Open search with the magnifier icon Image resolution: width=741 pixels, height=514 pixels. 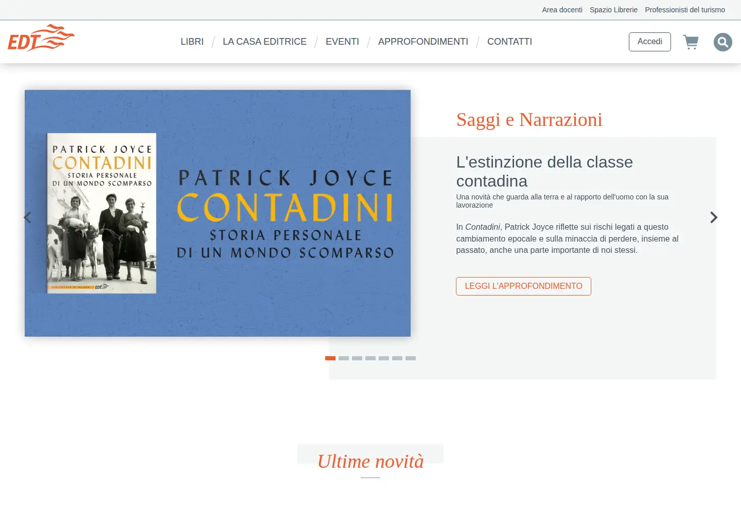pyautogui.click(x=723, y=42)
